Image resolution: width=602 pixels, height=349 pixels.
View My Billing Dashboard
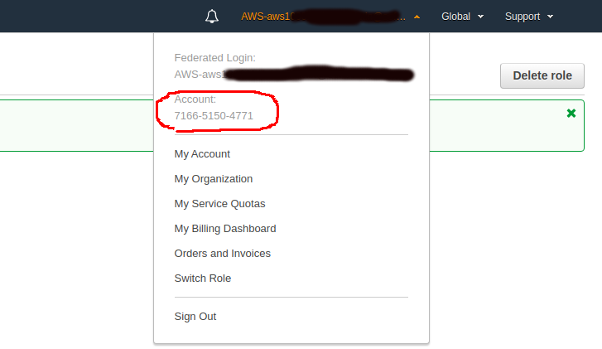(x=224, y=229)
